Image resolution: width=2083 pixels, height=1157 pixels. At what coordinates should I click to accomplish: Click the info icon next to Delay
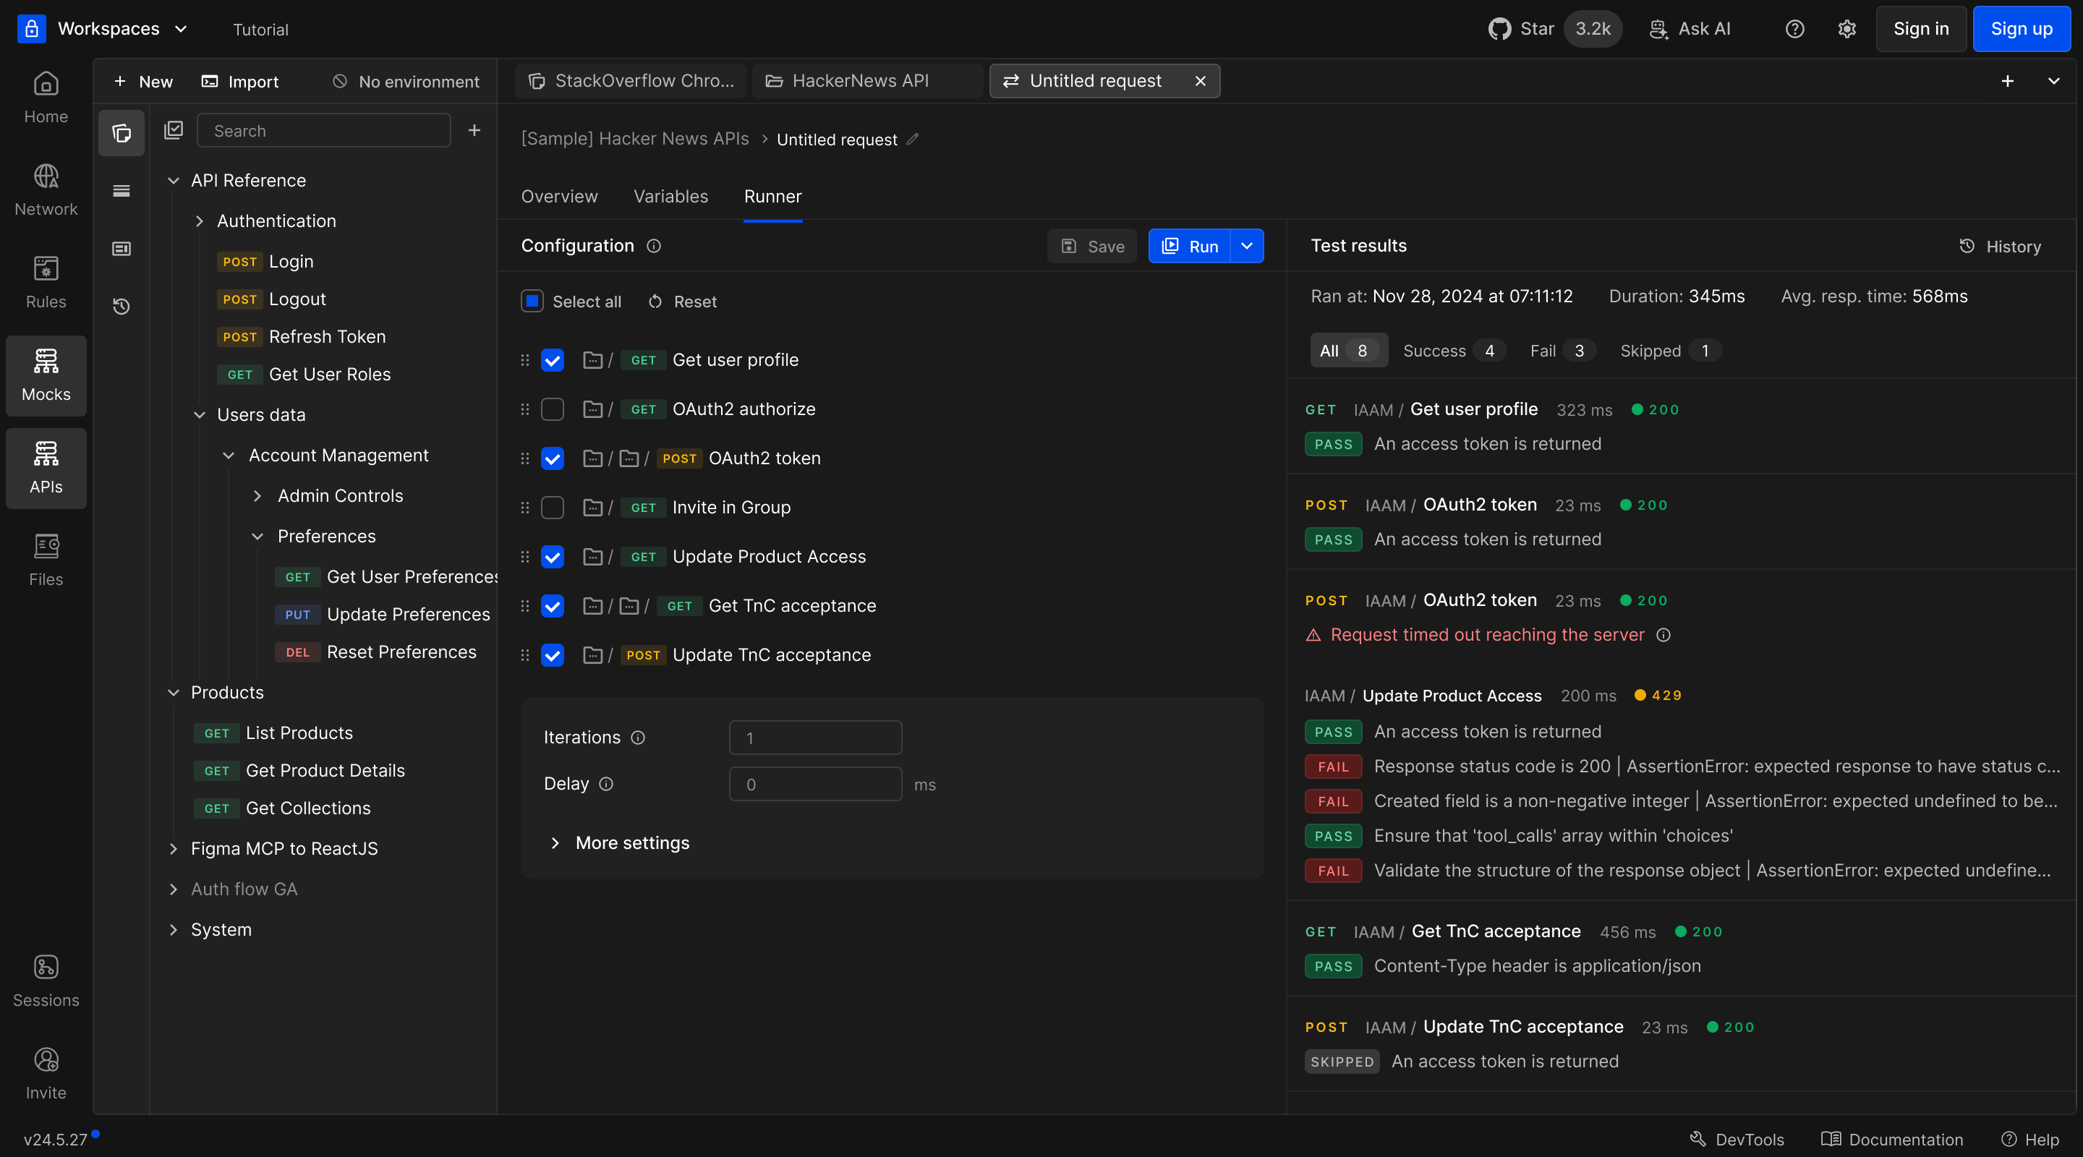605,783
